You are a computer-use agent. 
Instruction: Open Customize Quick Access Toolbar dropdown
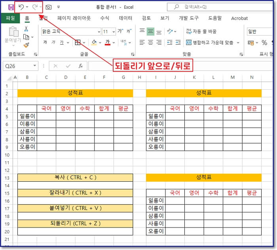(59, 7)
